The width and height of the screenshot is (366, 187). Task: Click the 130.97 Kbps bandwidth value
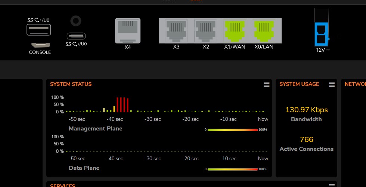(307, 110)
